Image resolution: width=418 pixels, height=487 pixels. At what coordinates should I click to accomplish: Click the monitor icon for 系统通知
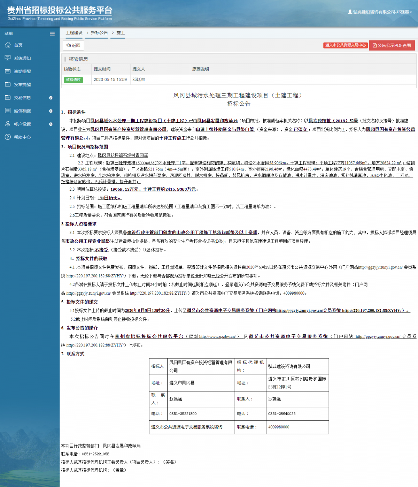pos(8,58)
